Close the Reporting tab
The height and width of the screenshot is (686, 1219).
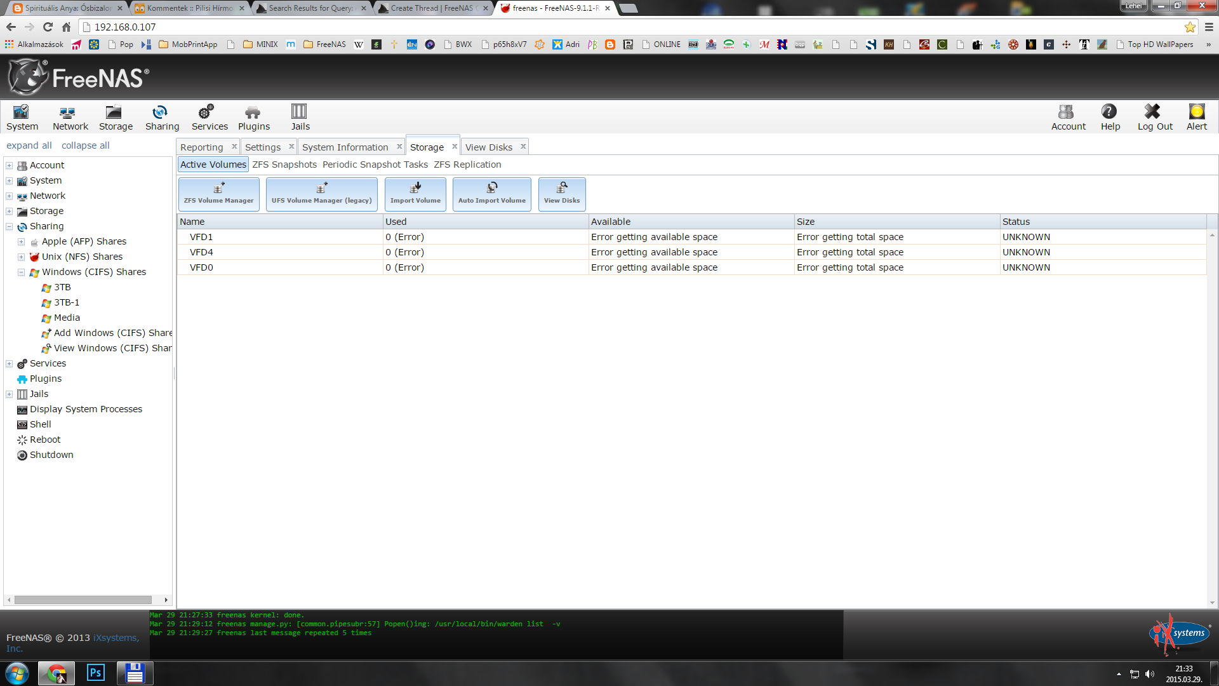[234, 146]
